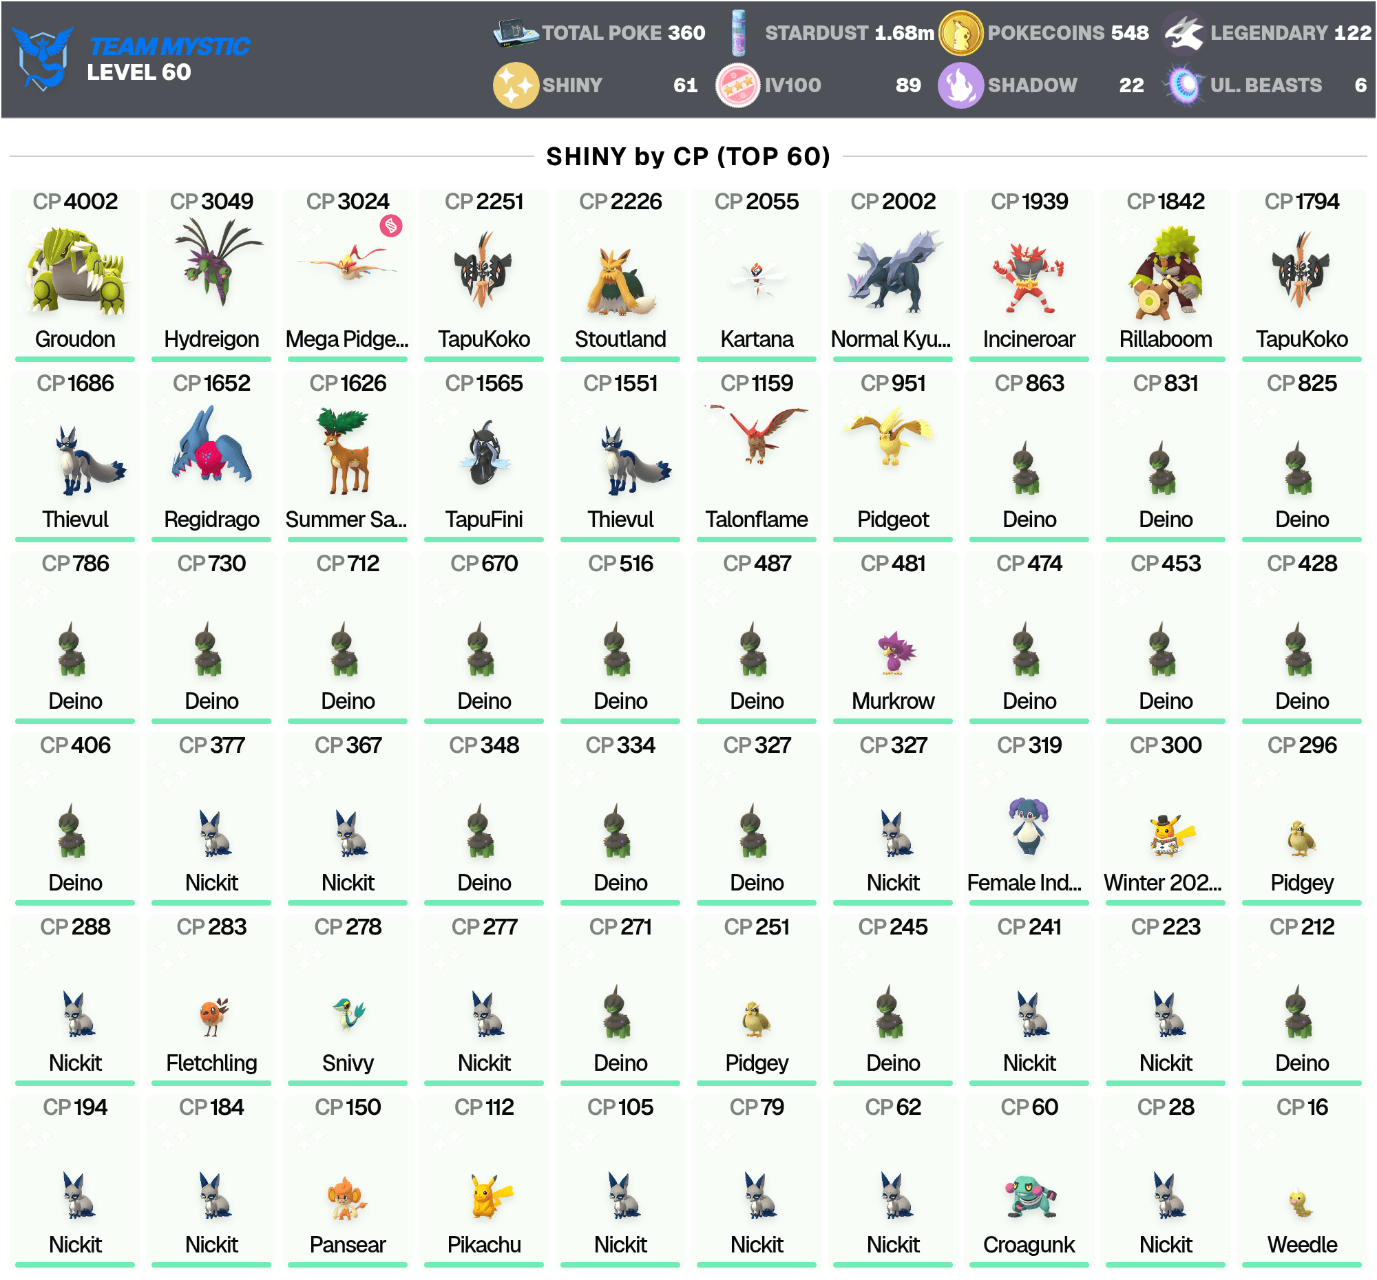
Task: Select the Groudon CP 4002 card
Action: click(75, 275)
